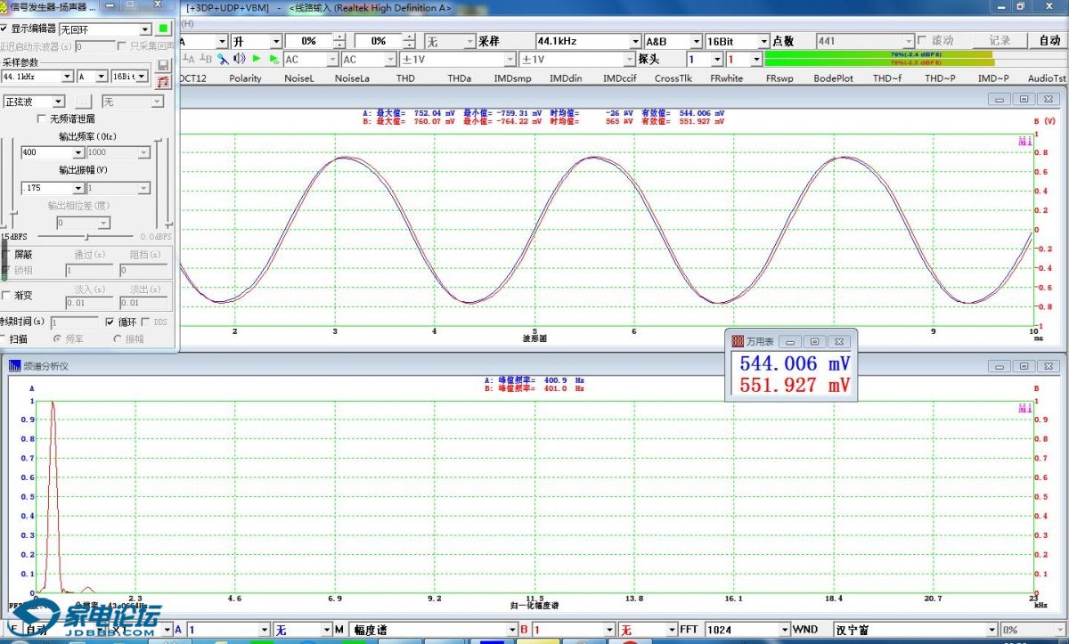Click the blue 544.006 mV multimeter reading
Screen dimensions: 1069x644
point(795,363)
